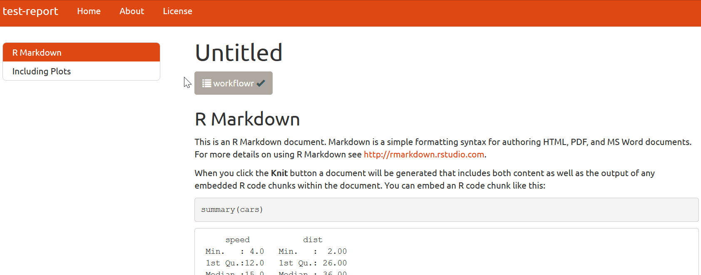Click the checkmark icon beside the workflowr label
The height and width of the screenshot is (275, 701).
click(x=261, y=83)
